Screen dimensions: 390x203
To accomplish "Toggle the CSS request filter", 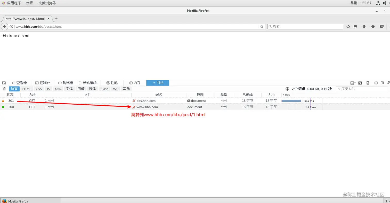I will 39,89.
